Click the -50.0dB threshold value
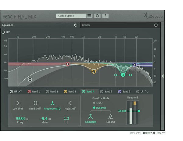This screenshot has width=183, height=141. pyautogui.click(x=122, y=111)
